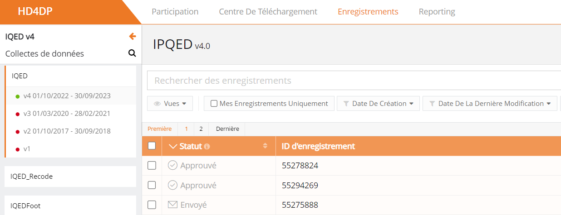
Task: Select v3 01/03/2020 - 28/02/2021 collection
Action: [67, 114]
